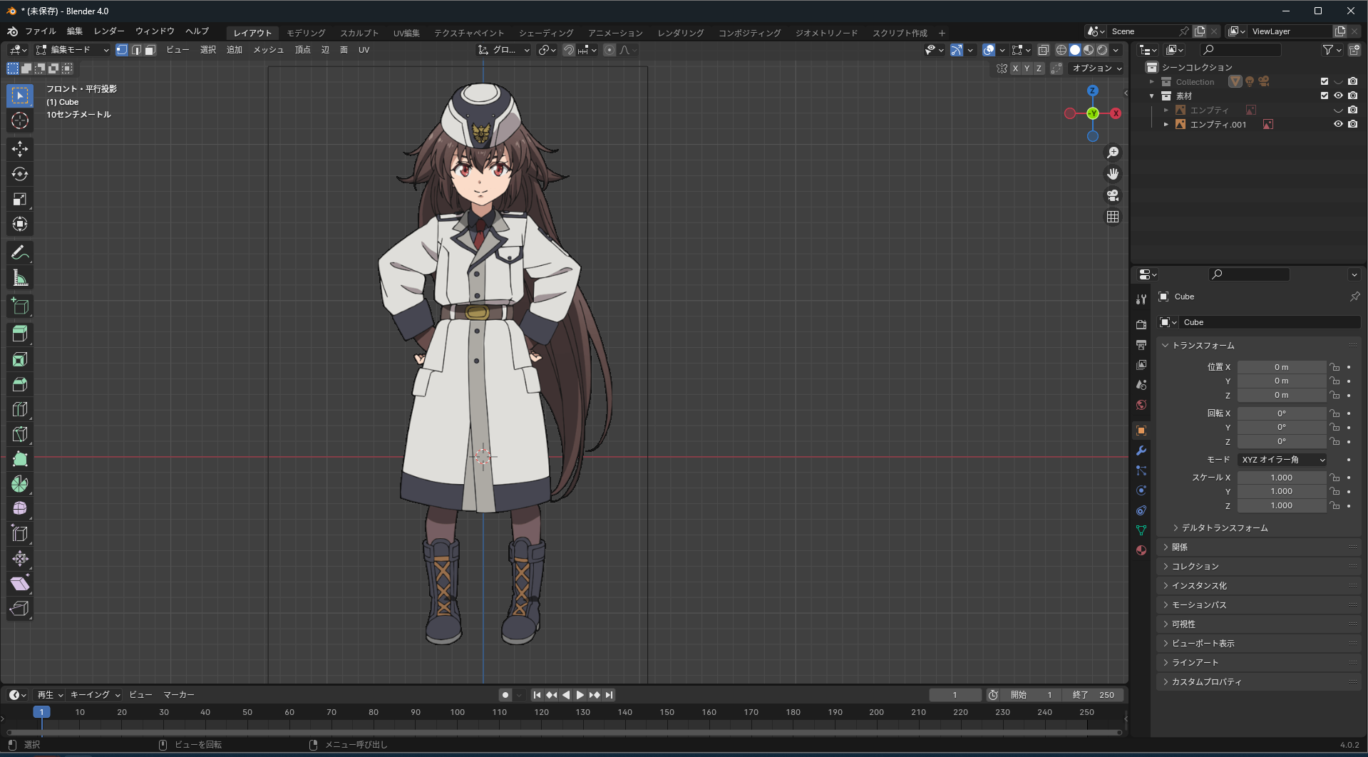Enable face select mode
The height and width of the screenshot is (757, 1368).
(150, 50)
